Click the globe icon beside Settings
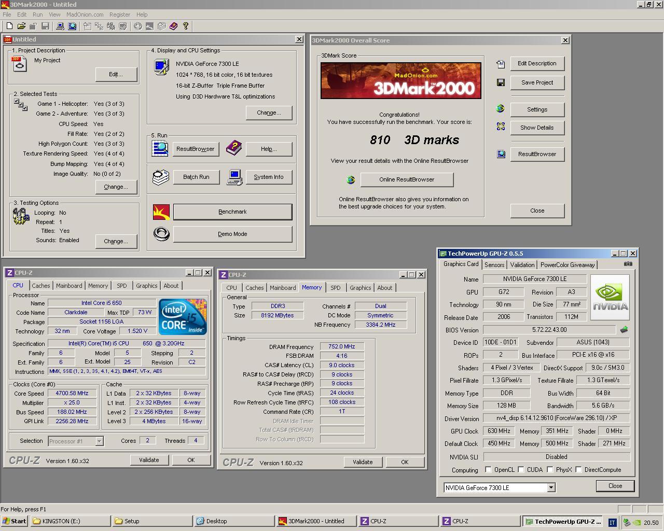The width and height of the screenshot is (664, 531). (500, 108)
